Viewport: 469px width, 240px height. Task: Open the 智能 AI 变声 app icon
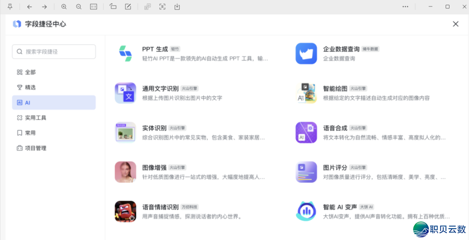tap(306, 211)
